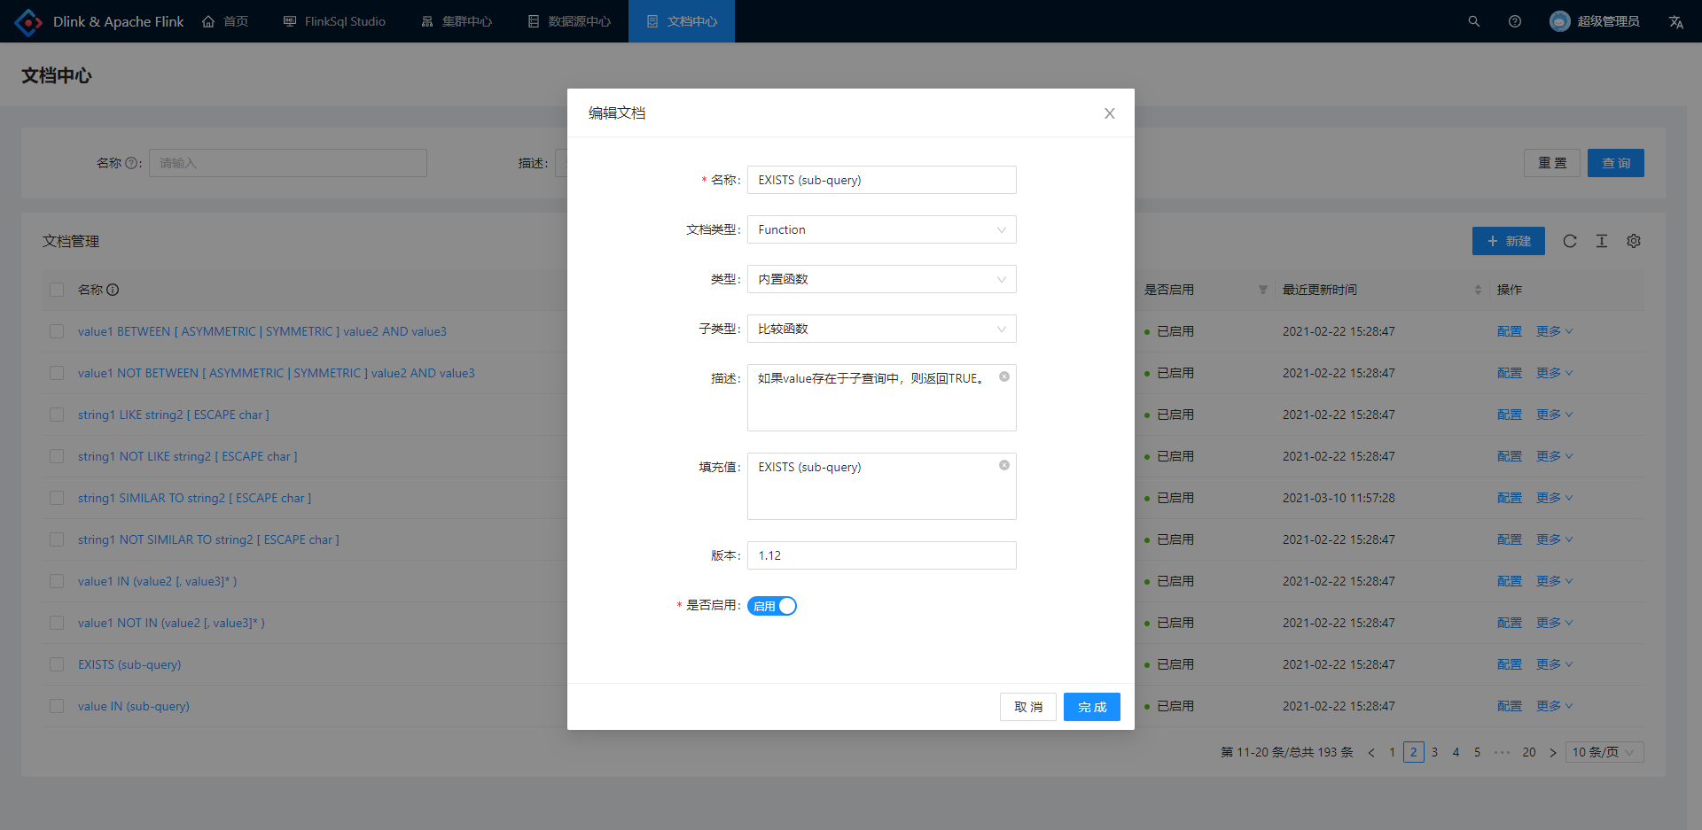Open the 集群中心 tab
The height and width of the screenshot is (830, 1702).
click(457, 21)
